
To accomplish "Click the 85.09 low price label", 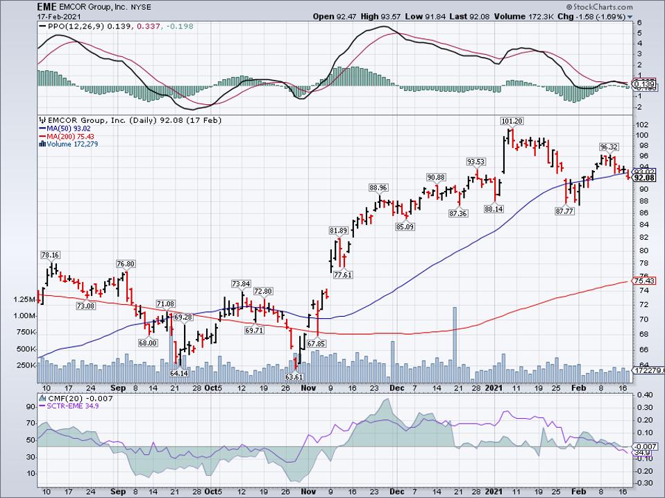I will tap(405, 227).
